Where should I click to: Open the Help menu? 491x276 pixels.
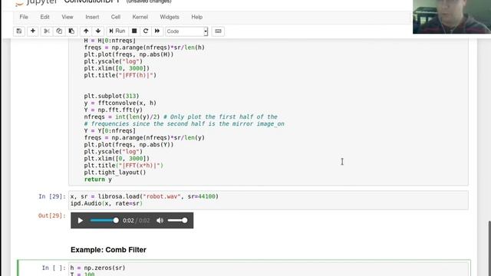[x=197, y=17]
